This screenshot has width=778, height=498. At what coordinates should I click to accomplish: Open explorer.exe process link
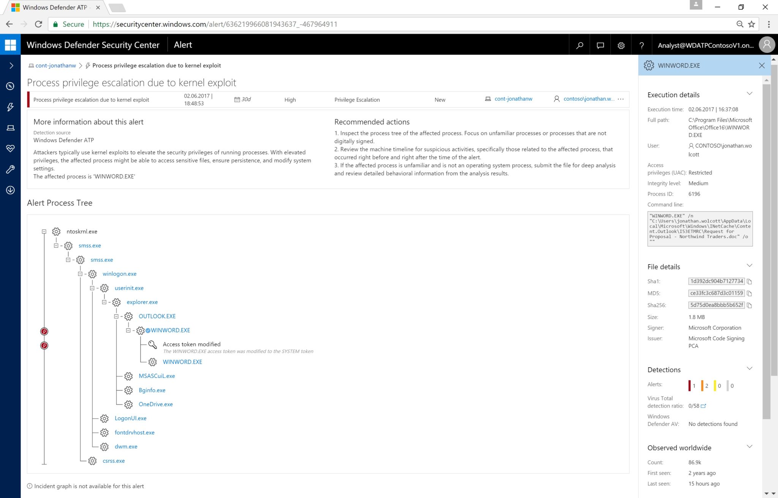[142, 302]
